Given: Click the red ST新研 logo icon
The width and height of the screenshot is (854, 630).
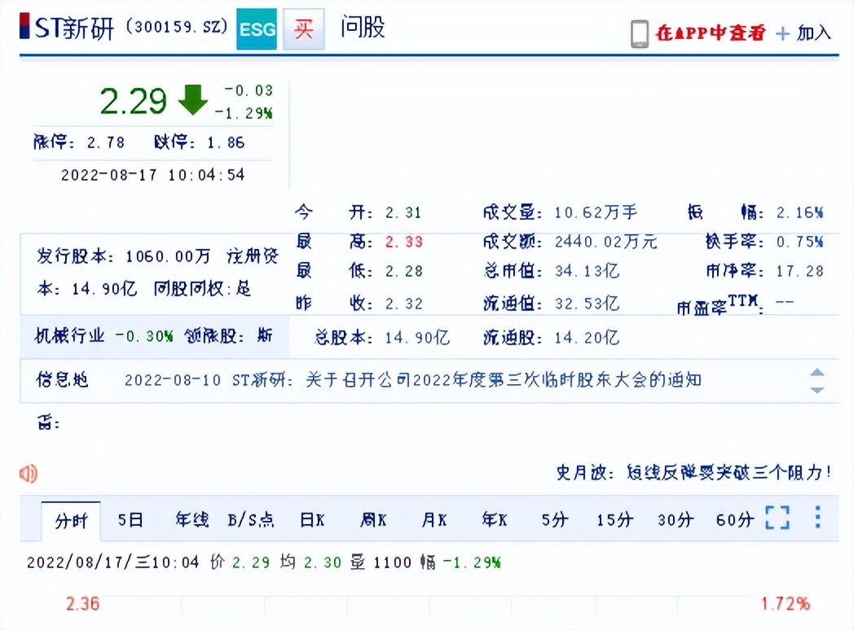Looking at the screenshot, I should 25,27.
